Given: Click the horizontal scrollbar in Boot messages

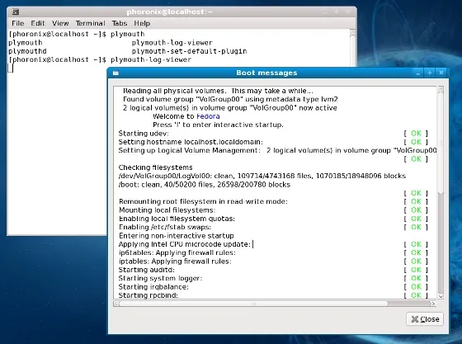Looking at the screenshot, I should point(253,304).
